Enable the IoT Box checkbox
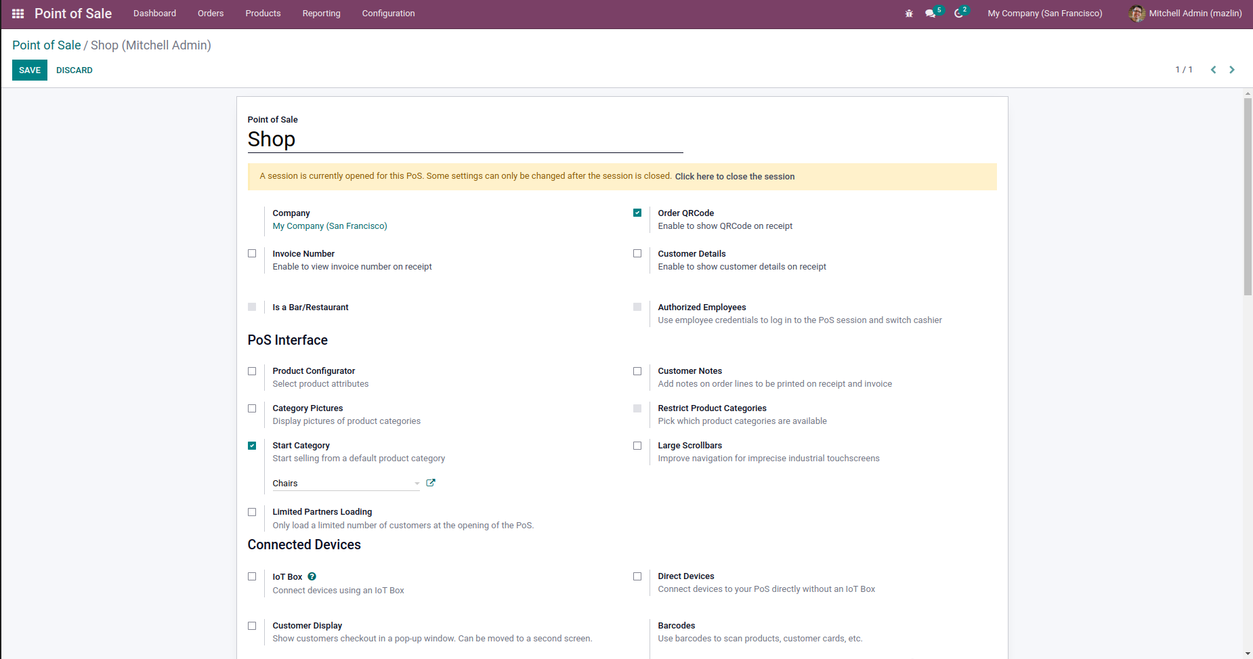This screenshot has height=659, width=1253. tap(252, 576)
